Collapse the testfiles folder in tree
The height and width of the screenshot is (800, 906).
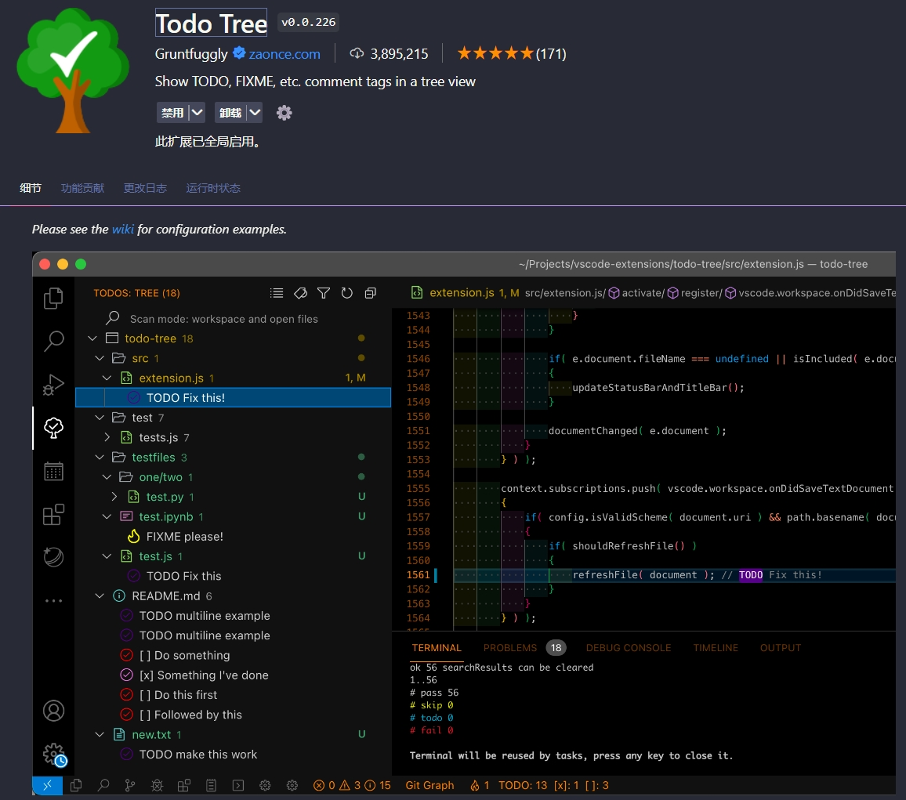pos(100,457)
